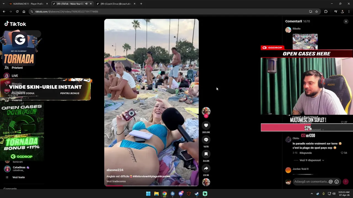Viewport: 353px width, 198px height.
Task: Click the tiktok.com address bar URL
Action: pyautogui.click(x=67, y=12)
